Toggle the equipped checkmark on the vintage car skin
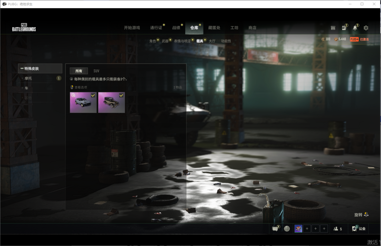The height and width of the screenshot is (246, 381). [121, 95]
